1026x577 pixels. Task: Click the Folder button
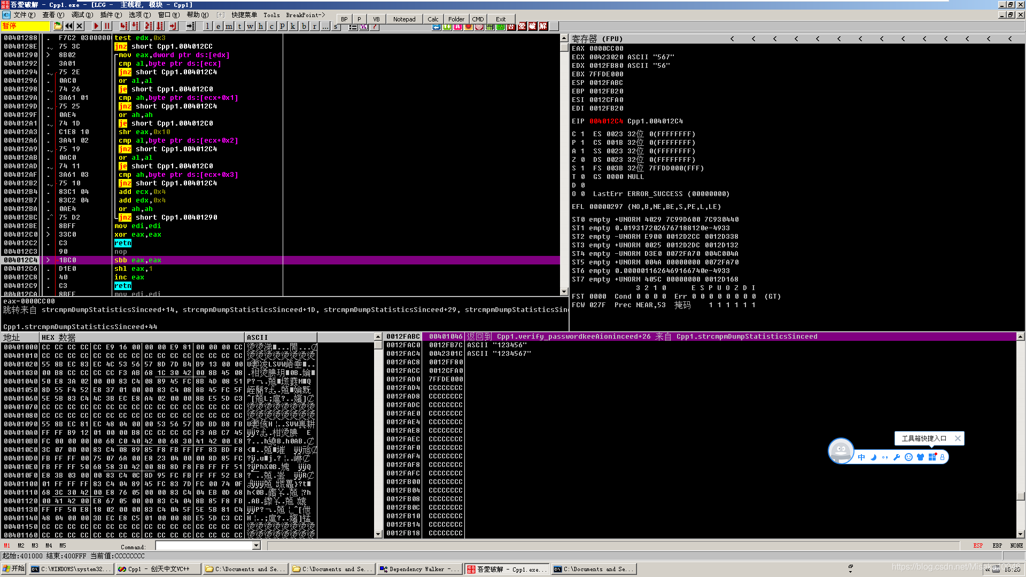click(456, 19)
